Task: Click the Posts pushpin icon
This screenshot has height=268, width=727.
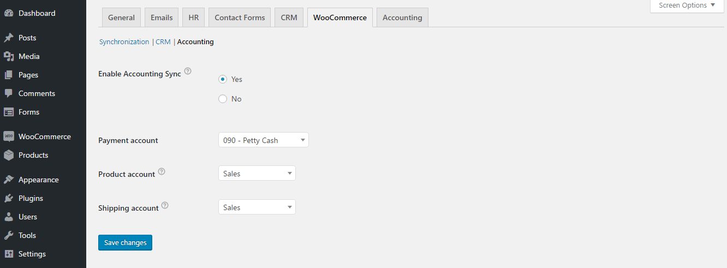Action: tap(9, 38)
